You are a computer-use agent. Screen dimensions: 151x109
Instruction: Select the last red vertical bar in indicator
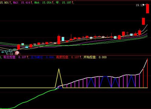point(147,73)
